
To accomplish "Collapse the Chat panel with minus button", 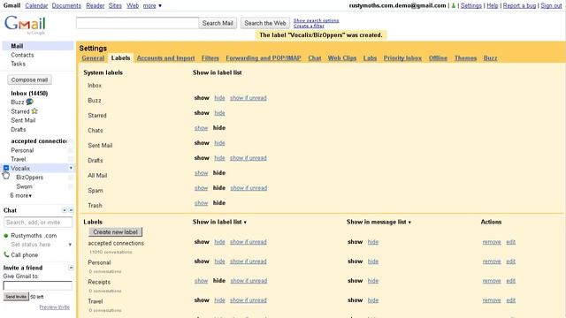I will point(71,210).
